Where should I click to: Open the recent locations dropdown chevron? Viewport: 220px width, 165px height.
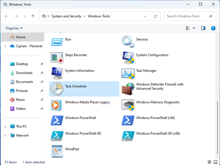click(25, 16)
